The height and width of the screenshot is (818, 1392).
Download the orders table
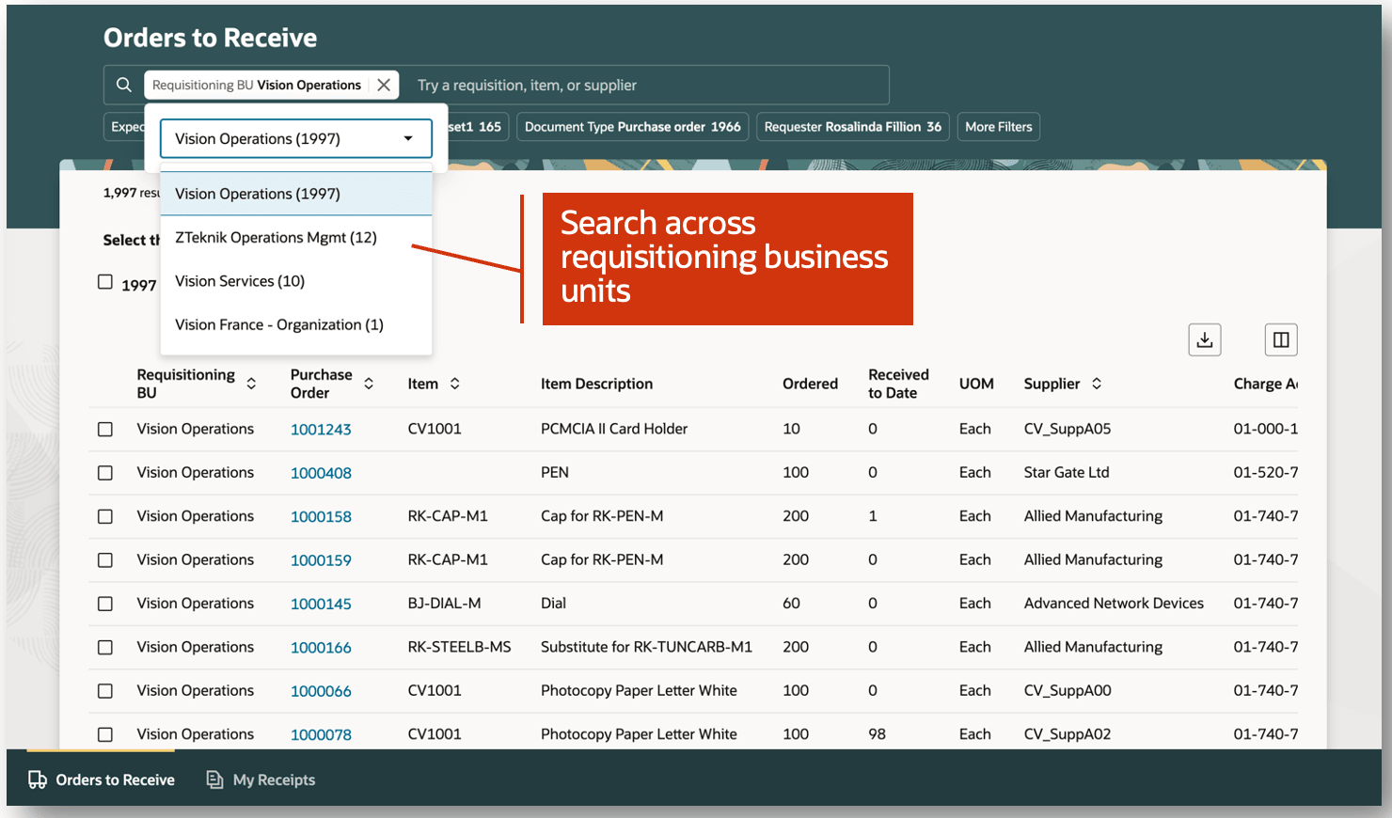(x=1205, y=339)
